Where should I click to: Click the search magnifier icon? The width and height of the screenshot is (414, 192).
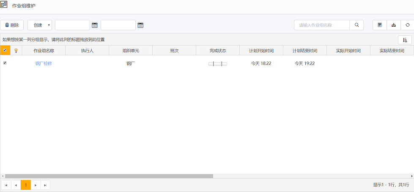tap(356, 25)
